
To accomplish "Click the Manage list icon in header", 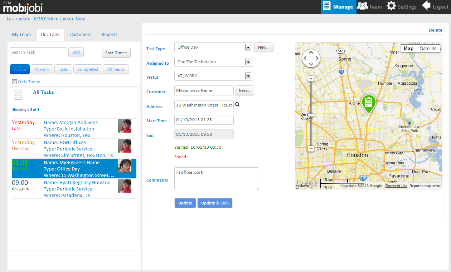I will click(326, 6).
